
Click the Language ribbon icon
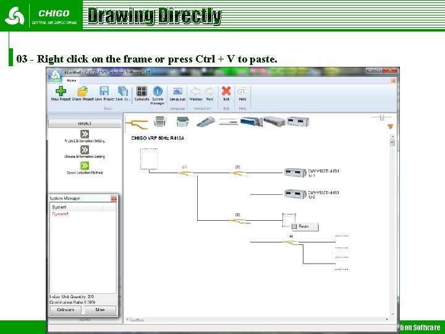point(177,91)
